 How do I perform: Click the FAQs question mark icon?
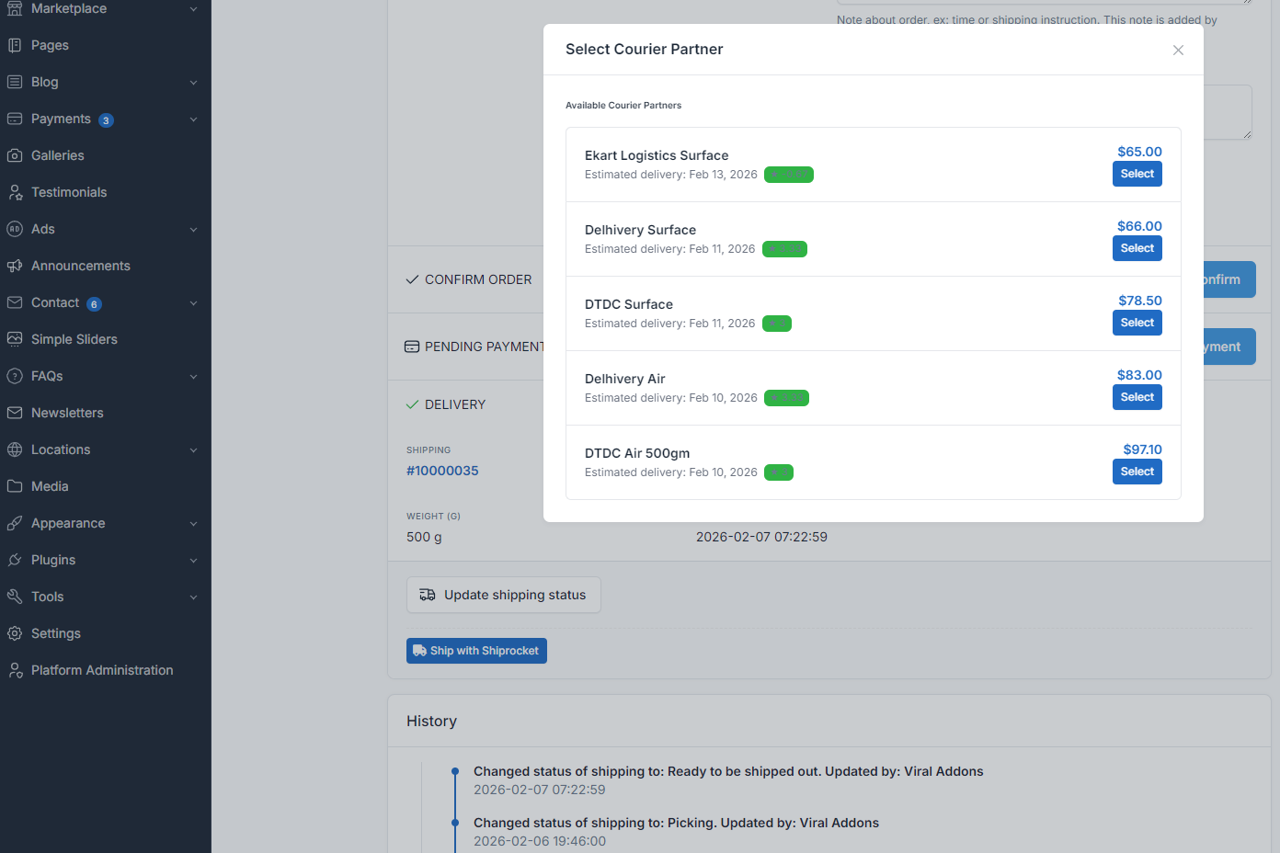click(15, 376)
